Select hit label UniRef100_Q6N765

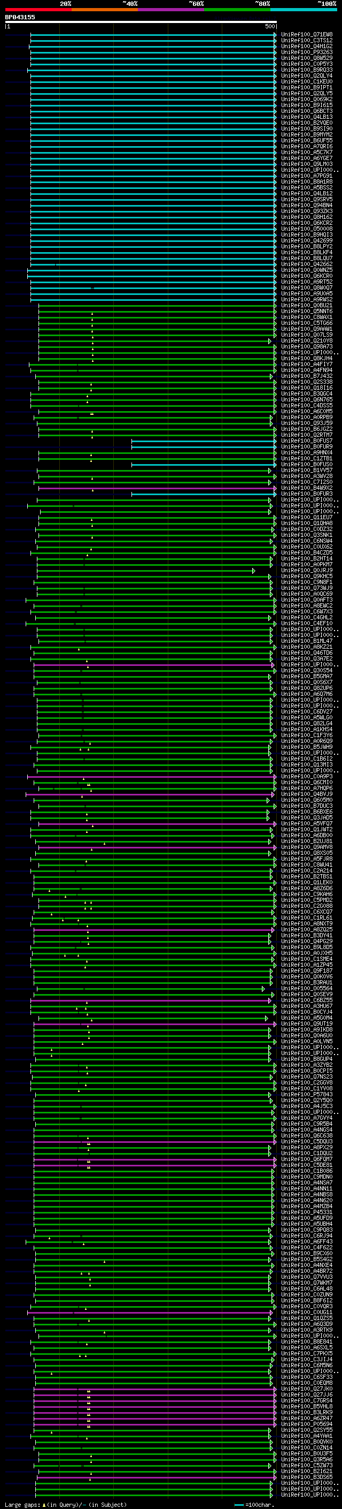click(x=307, y=399)
